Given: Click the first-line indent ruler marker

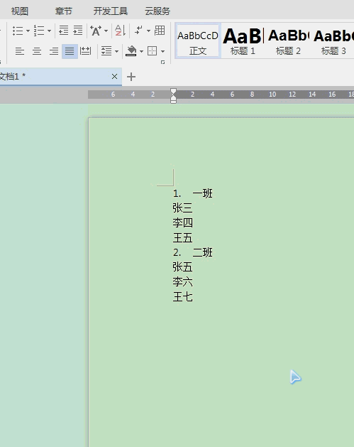Looking at the screenshot, I should 173,92.
